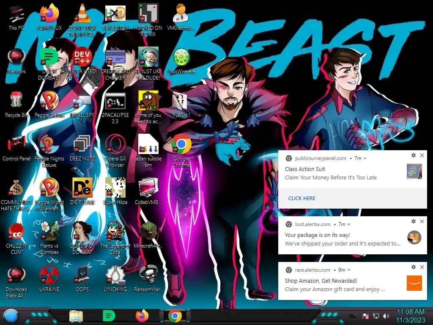Screen dimensions: 433x325
Task: Click the volume speaker tray icon
Action: point(386,316)
